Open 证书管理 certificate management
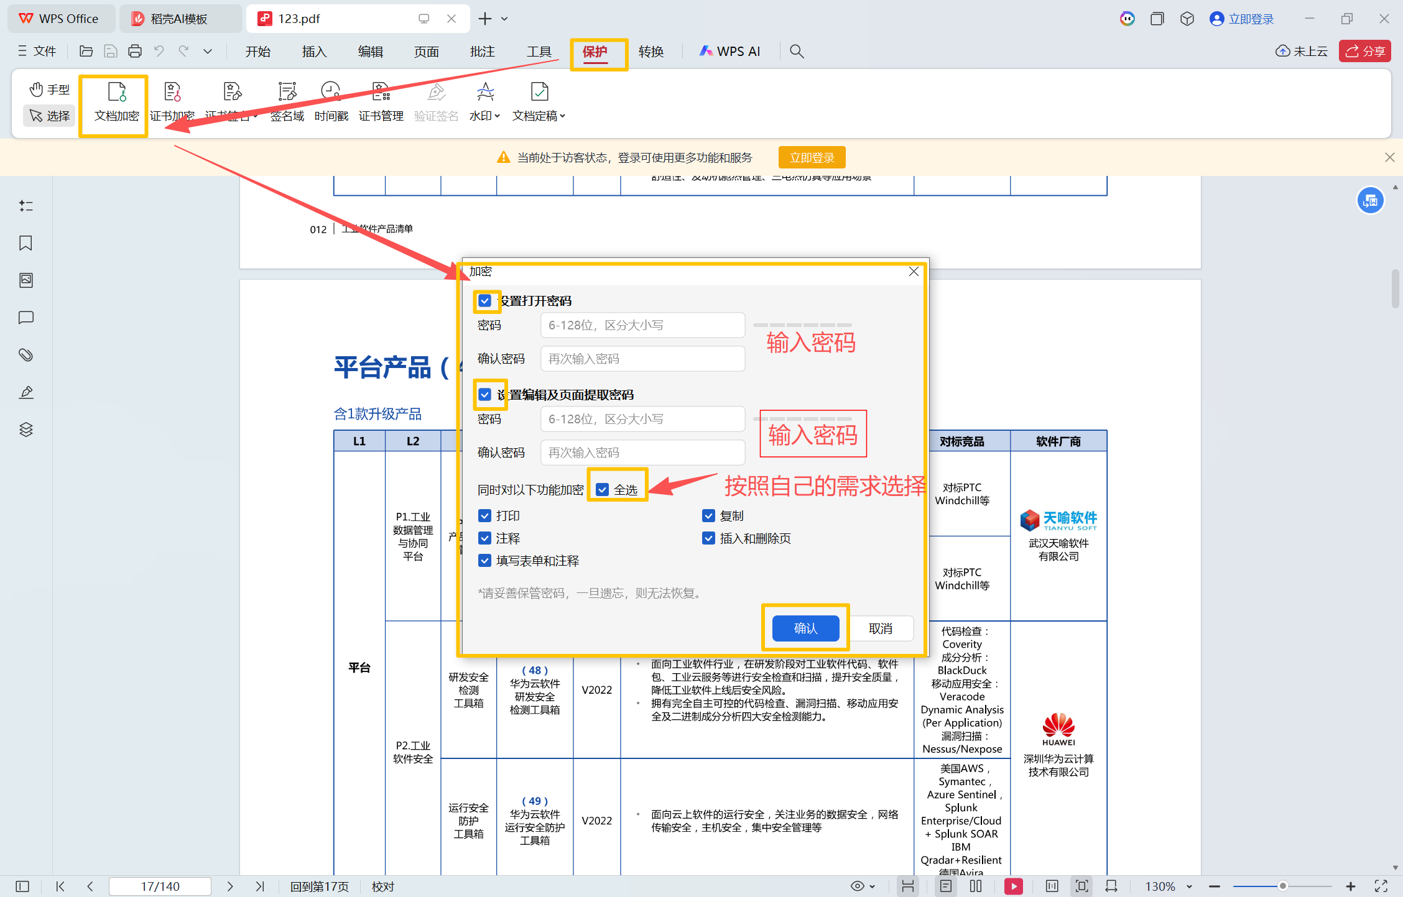 381,93
